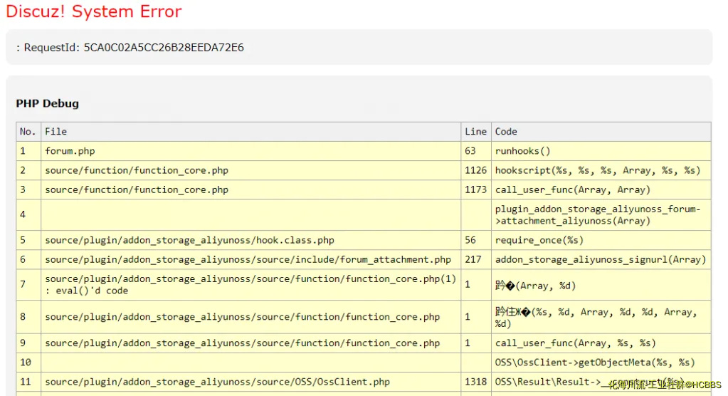Select garbled (%s, %d, Array, %d...) code in row 8
728x396 pixels.
[x=601, y=317]
